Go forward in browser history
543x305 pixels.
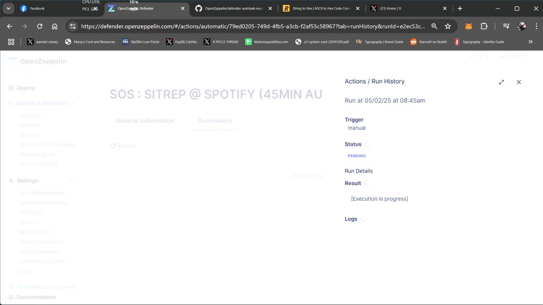[24, 26]
